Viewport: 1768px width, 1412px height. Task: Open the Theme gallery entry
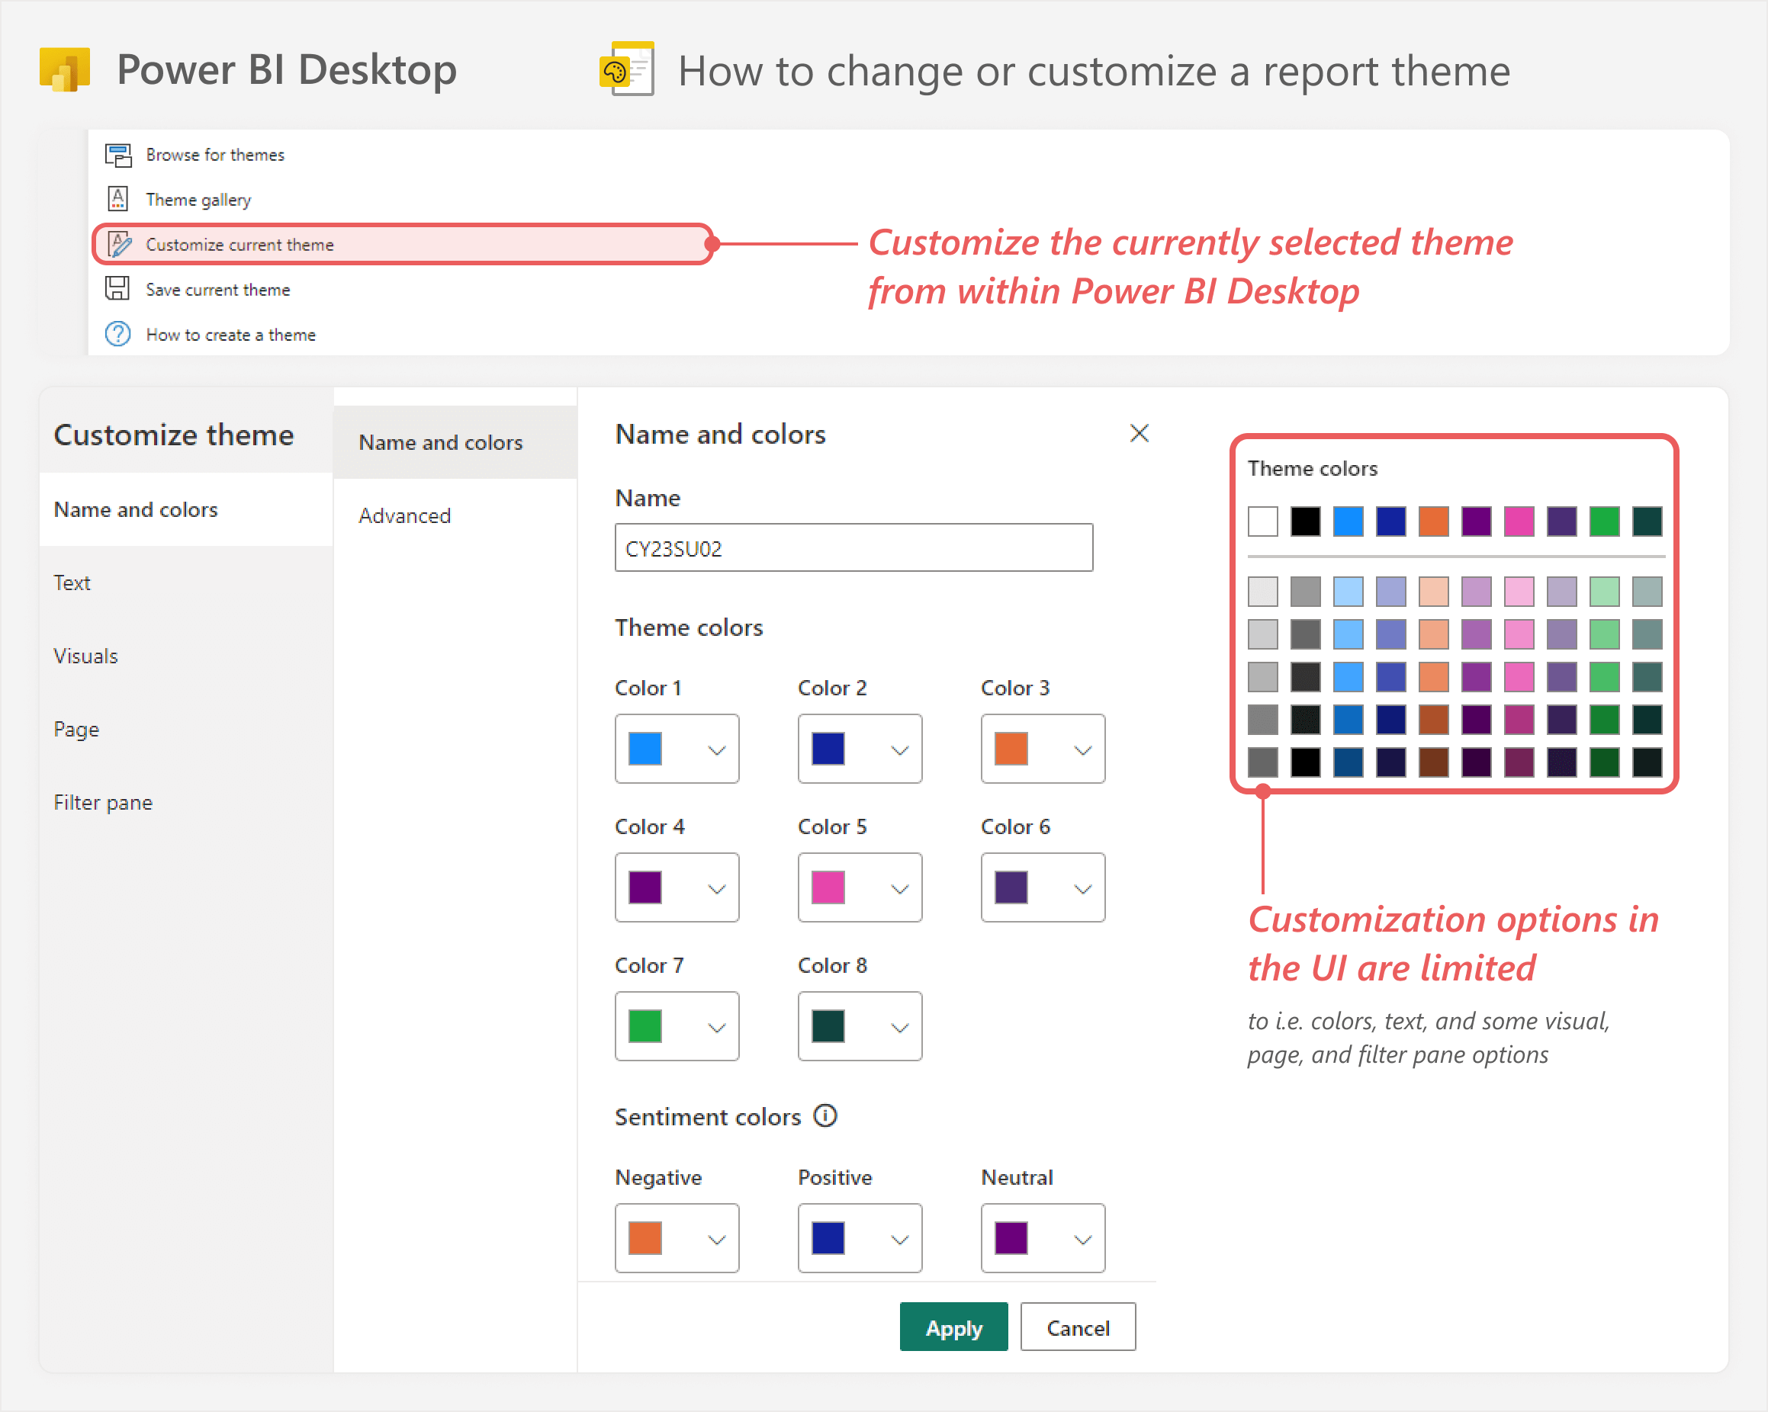[x=198, y=200]
